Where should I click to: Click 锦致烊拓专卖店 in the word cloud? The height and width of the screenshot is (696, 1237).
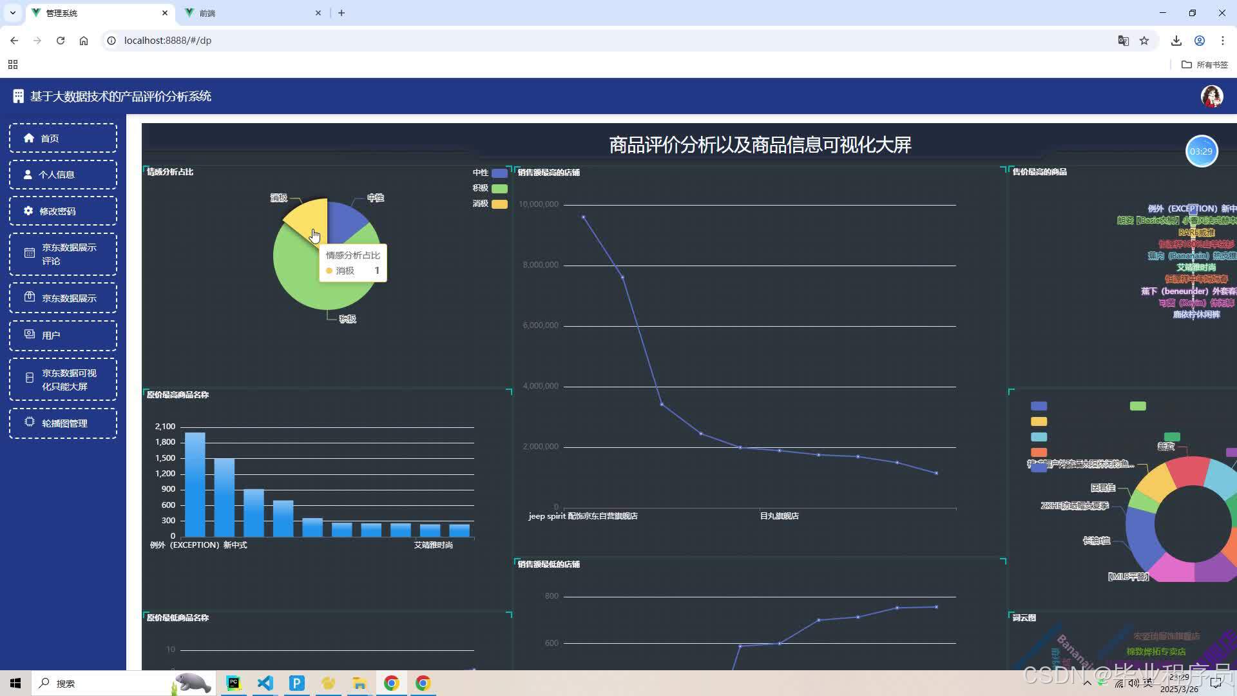click(1156, 652)
